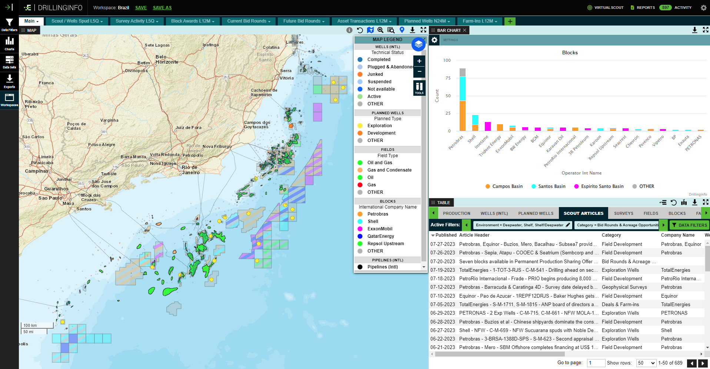Open the Exports panel in the sidebar

[x=9, y=81]
